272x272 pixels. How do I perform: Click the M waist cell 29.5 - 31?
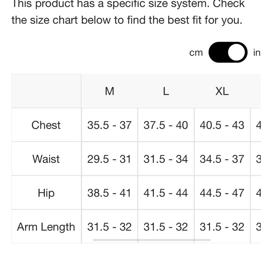(x=109, y=159)
